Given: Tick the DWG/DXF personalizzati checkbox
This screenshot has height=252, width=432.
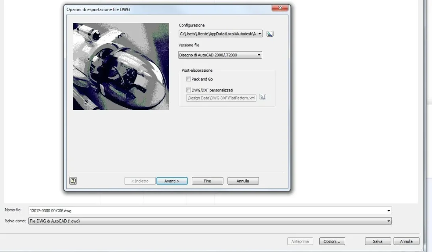Looking at the screenshot, I should 188,90.
